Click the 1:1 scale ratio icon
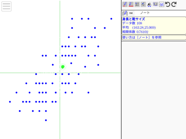 point(162,4)
